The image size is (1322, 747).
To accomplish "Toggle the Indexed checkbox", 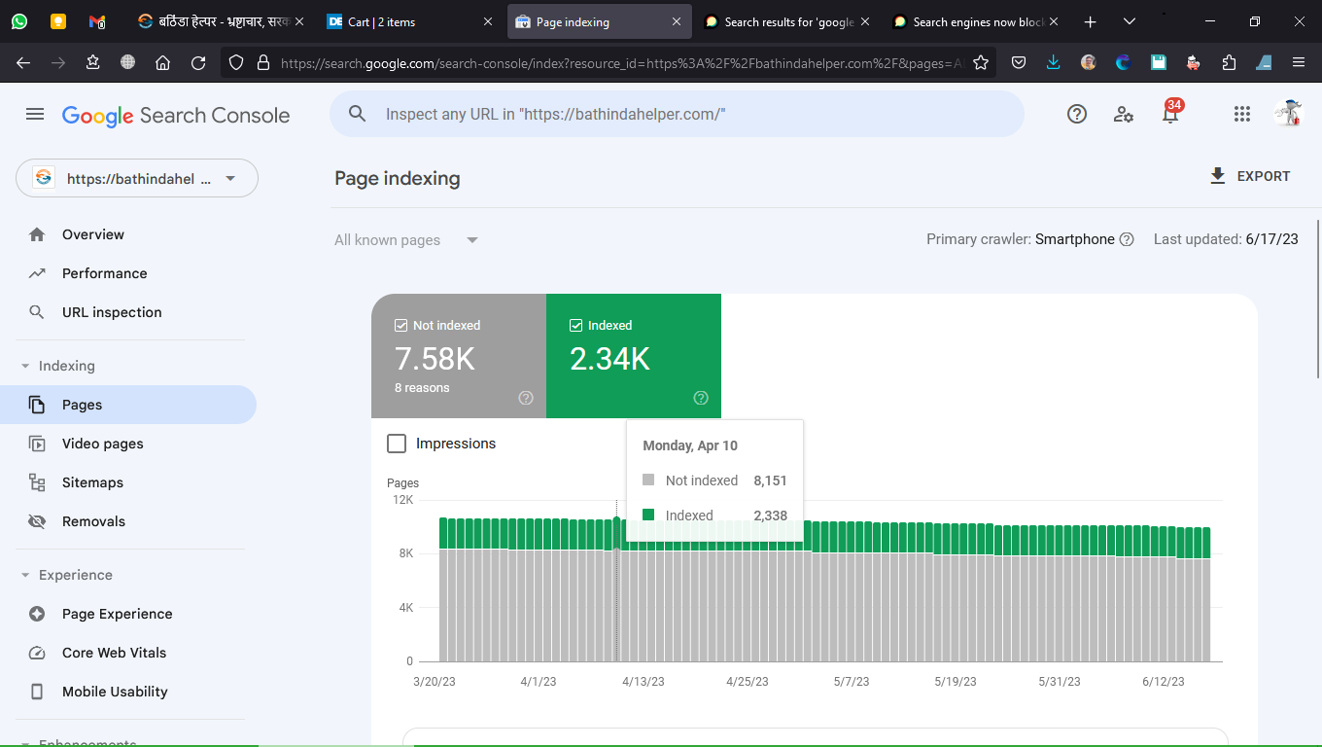I will 576,326.
